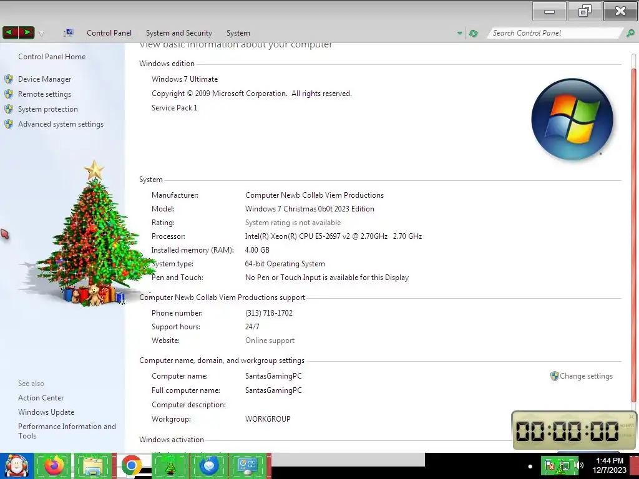This screenshot has width=639, height=479.
Task: Click Action Center flag tray icon
Action: pyautogui.click(x=550, y=465)
